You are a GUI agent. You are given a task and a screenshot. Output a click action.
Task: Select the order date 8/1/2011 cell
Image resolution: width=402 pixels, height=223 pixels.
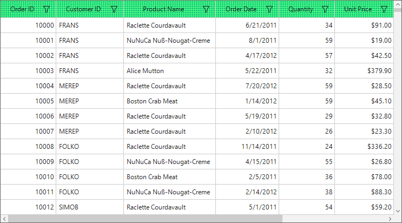[247, 40]
